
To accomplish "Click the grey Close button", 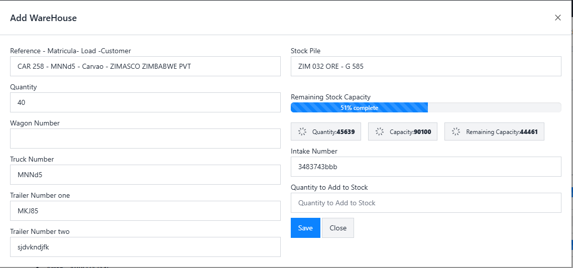I will point(337,228).
